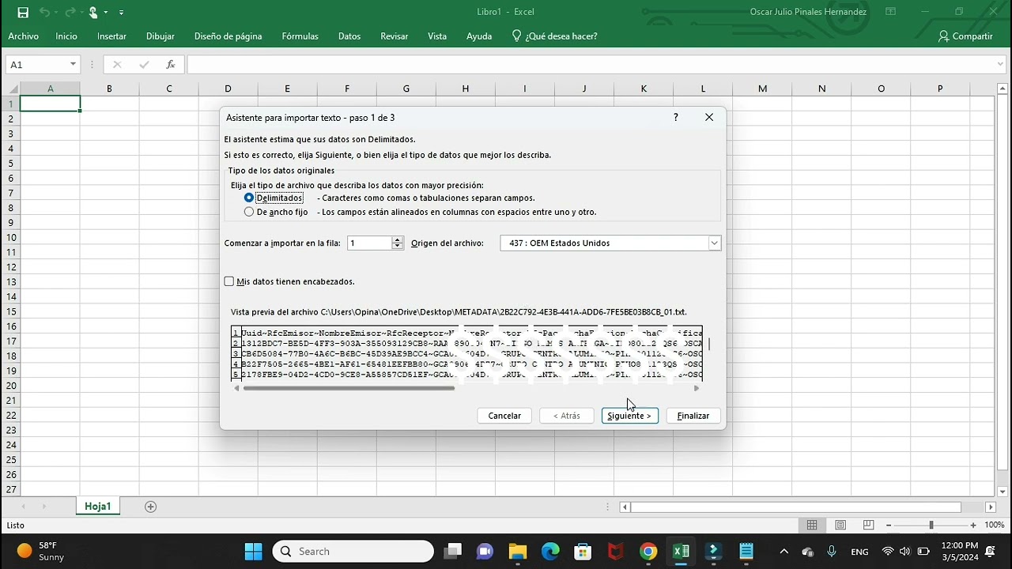Click the Undo arrow icon

44,12
